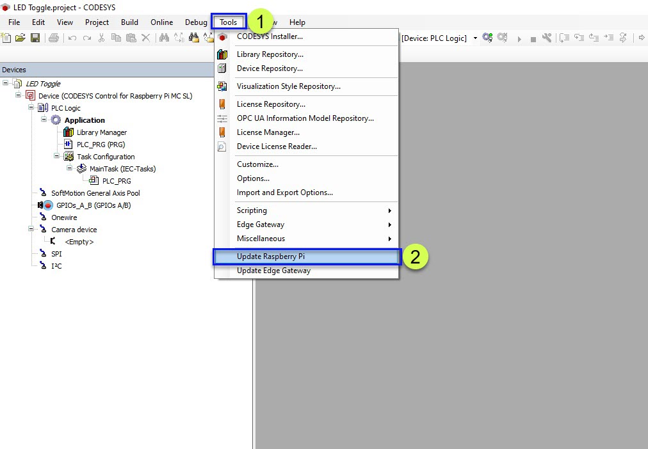Viewport: 648px width, 449px height.
Task: Click the Save project toolbar icon
Action: click(x=35, y=38)
